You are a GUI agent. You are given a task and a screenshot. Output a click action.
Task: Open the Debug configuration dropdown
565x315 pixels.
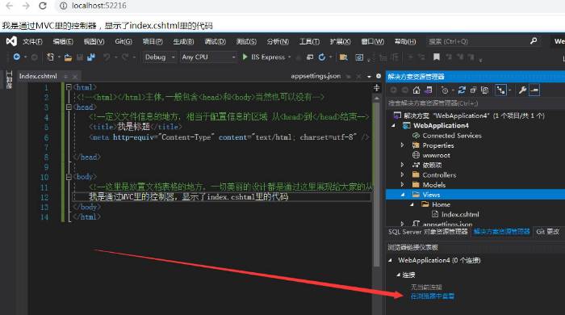[x=160, y=57]
